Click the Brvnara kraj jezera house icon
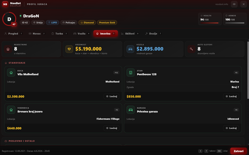This screenshot has width=249, height=155. tap(11, 110)
